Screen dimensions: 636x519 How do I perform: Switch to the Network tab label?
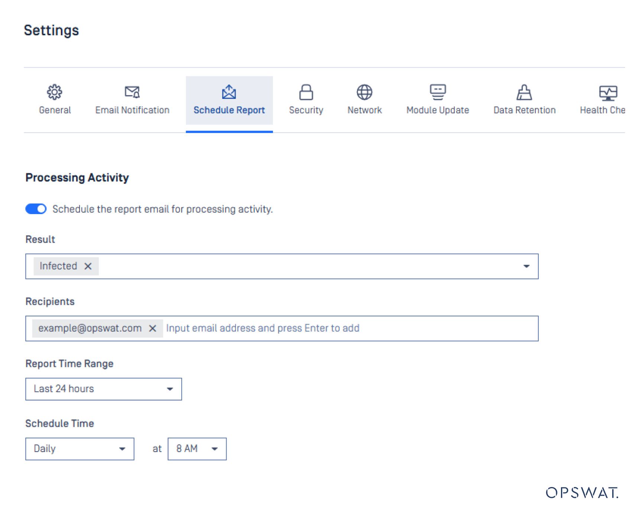tap(364, 110)
